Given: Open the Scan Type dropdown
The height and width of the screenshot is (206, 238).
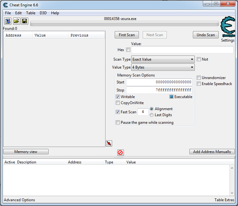Looking at the screenshot, I should coord(163,59).
